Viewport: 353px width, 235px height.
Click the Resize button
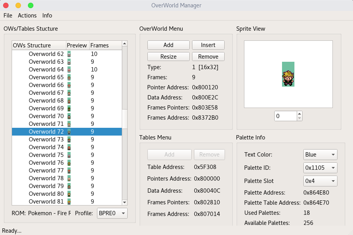(x=168, y=57)
